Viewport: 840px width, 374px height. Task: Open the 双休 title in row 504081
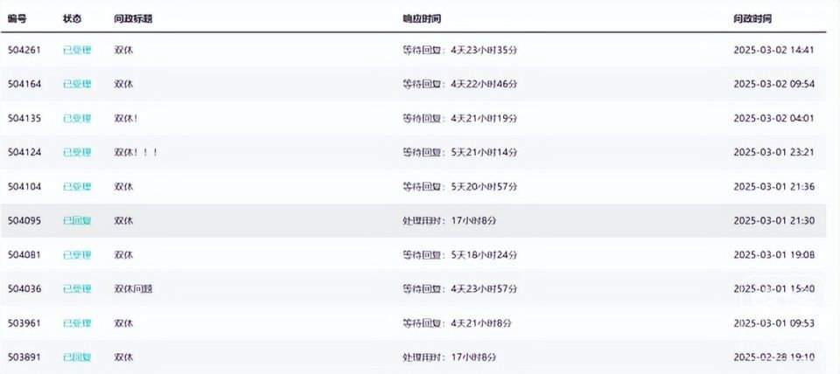click(x=123, y=255)
